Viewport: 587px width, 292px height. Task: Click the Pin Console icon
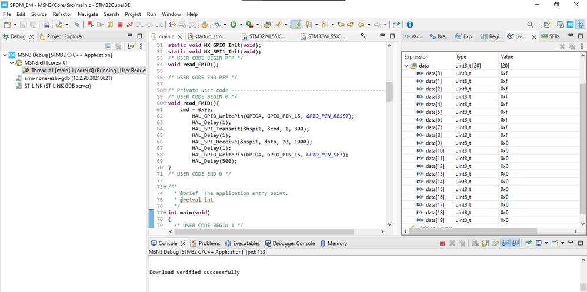tap(529, 243)
